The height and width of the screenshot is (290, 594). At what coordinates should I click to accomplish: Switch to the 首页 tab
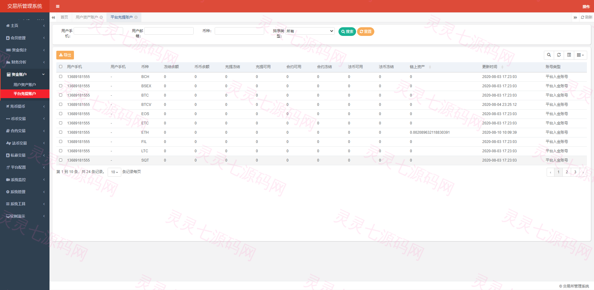tap(64, 17)
